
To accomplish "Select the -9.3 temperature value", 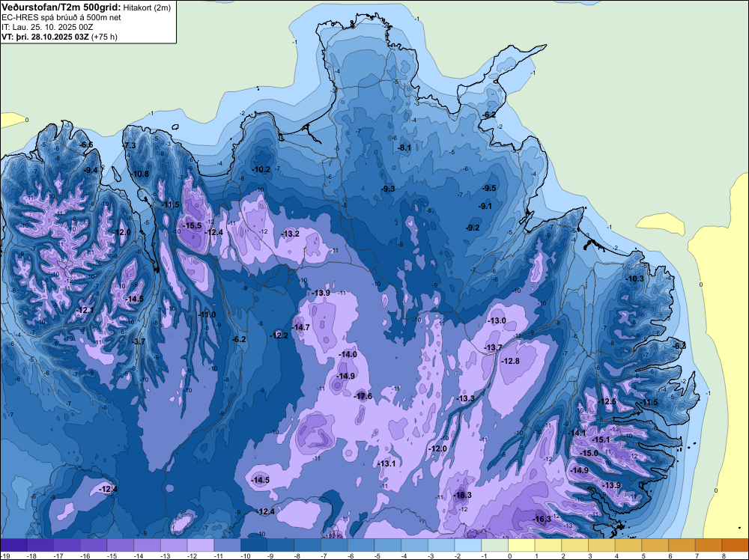I will pos(388,189).
